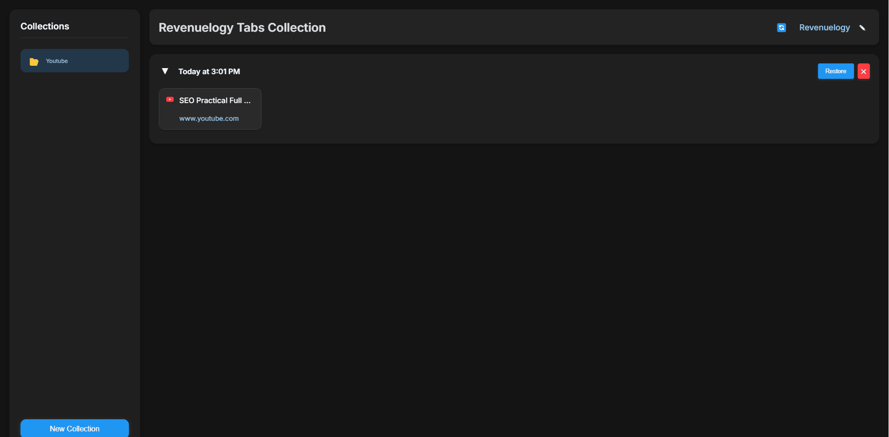Image resolution: width=889 pixels, height=437 pixels.
Task: Delete the session with the red X
Action: coord(863,71)
